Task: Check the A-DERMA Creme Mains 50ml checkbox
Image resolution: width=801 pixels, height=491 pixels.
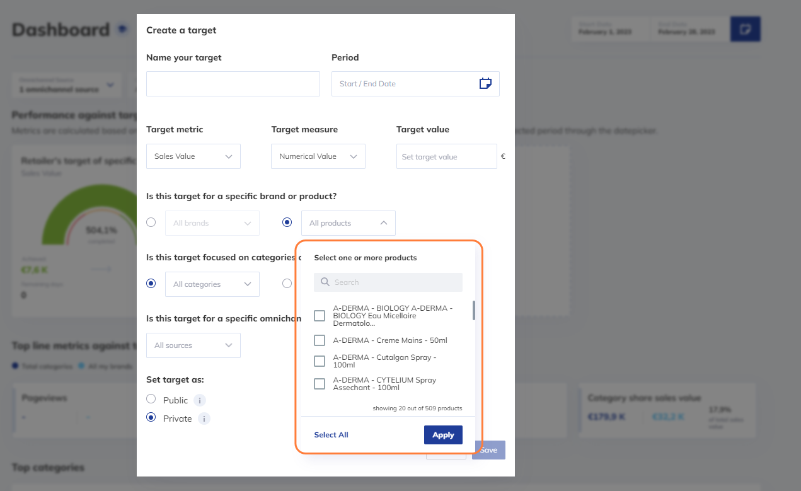Action: (x=320, y=340)
